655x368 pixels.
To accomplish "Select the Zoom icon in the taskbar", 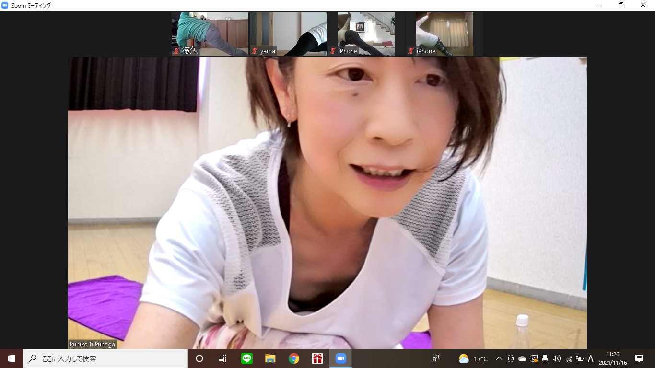I will point(341,358).
